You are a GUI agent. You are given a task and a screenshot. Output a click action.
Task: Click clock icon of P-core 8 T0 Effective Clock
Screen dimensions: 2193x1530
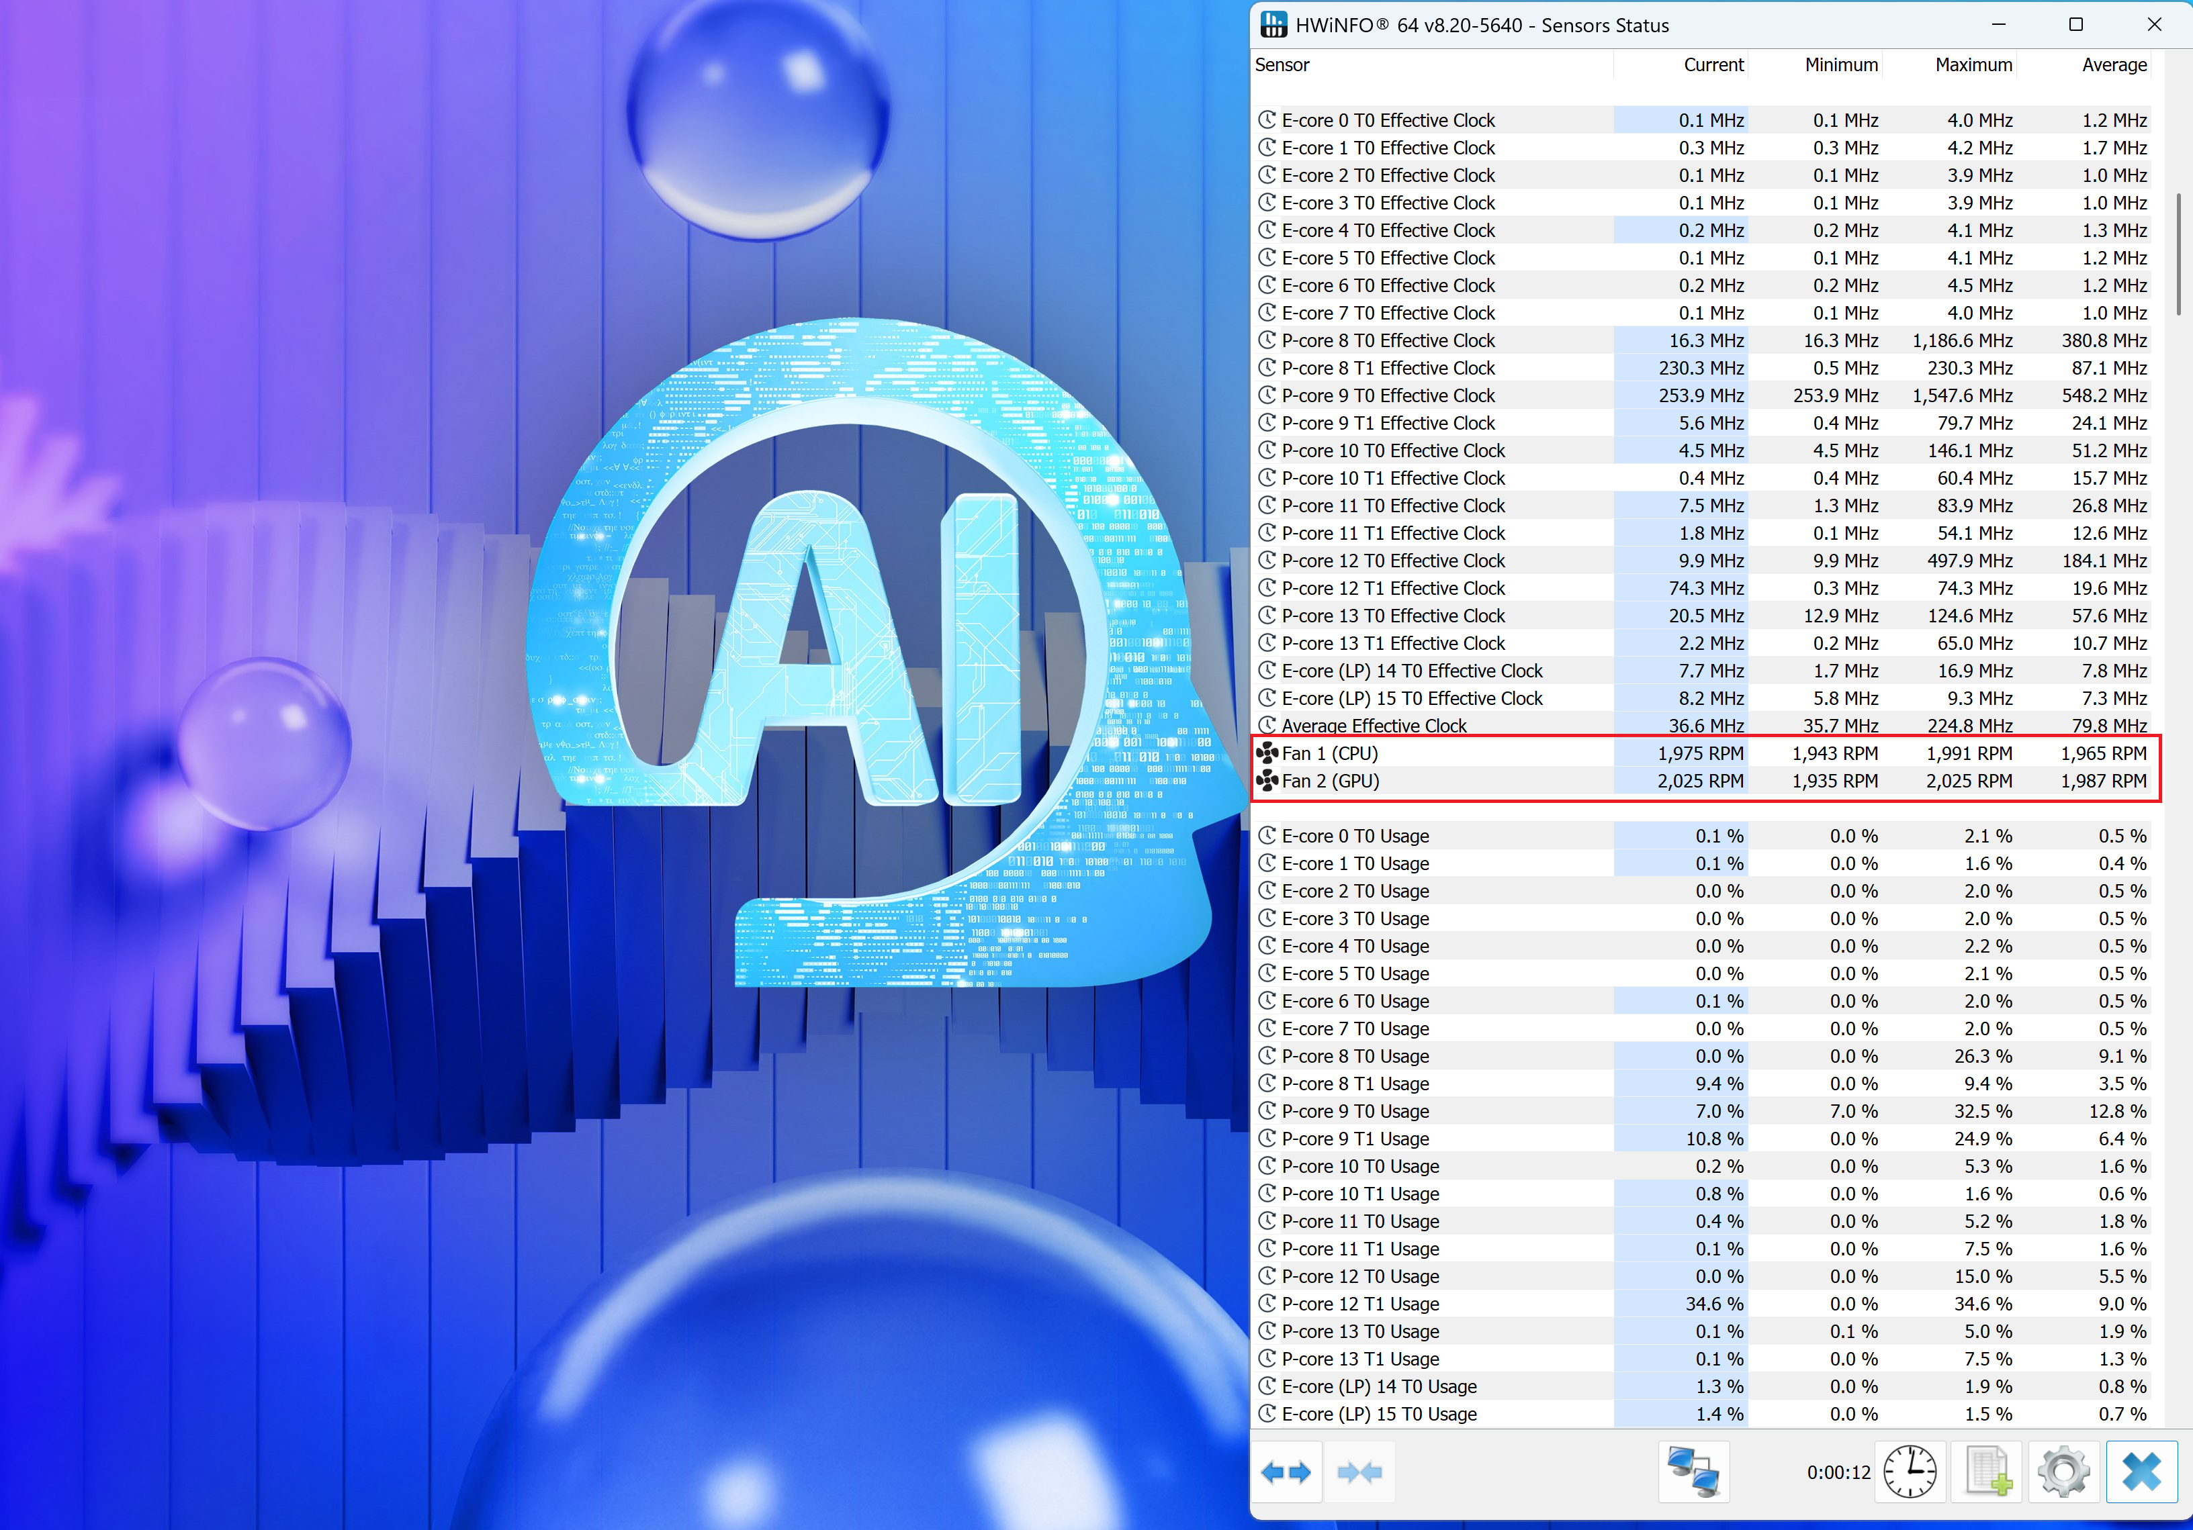coord(1267,341)
